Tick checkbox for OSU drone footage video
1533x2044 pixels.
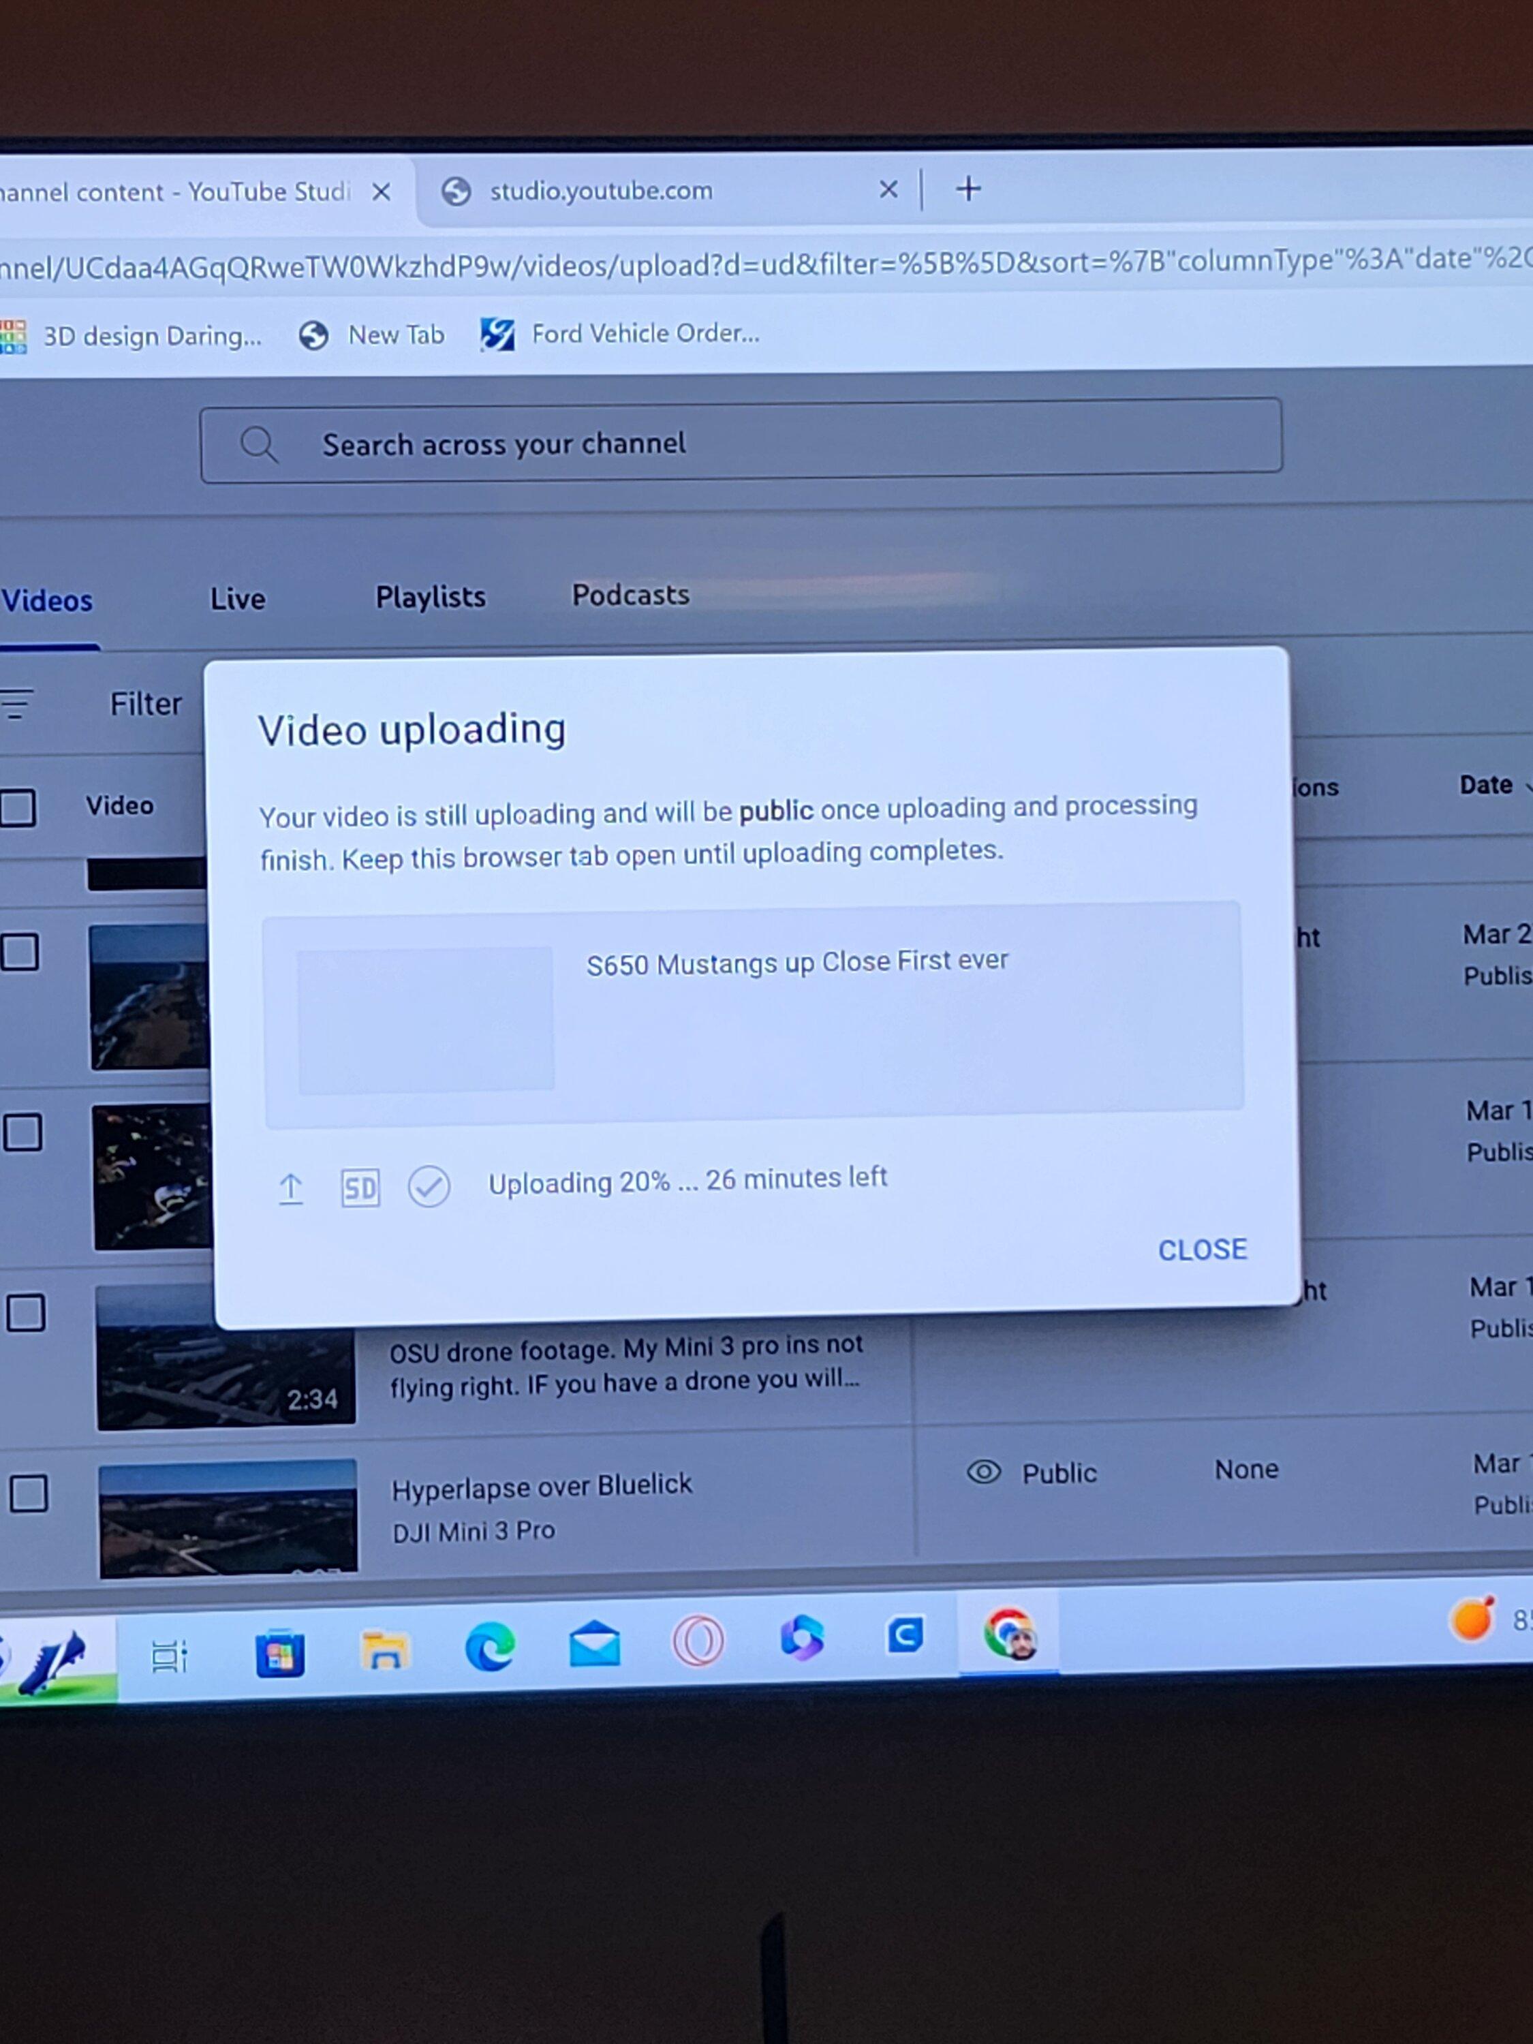pyautogui.click(x=26, y=1313)
